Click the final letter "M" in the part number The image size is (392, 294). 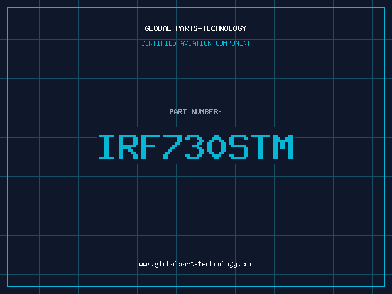(x=283, y=147)
